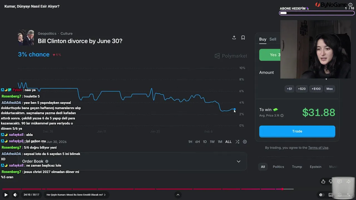Open chapter 'Her Şeyin Kumarı: Messi Bu Sene Emekli Olacak mı?'
Image resolution: width=356 pixels, height=200 pixels.
(x=76, y=195)
